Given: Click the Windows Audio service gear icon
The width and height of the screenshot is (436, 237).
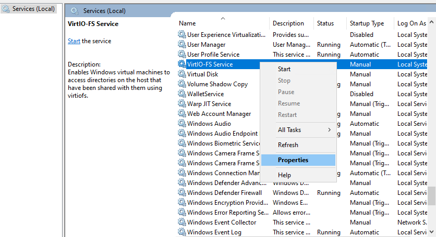Looking at the screenshot, I should 181,124.
